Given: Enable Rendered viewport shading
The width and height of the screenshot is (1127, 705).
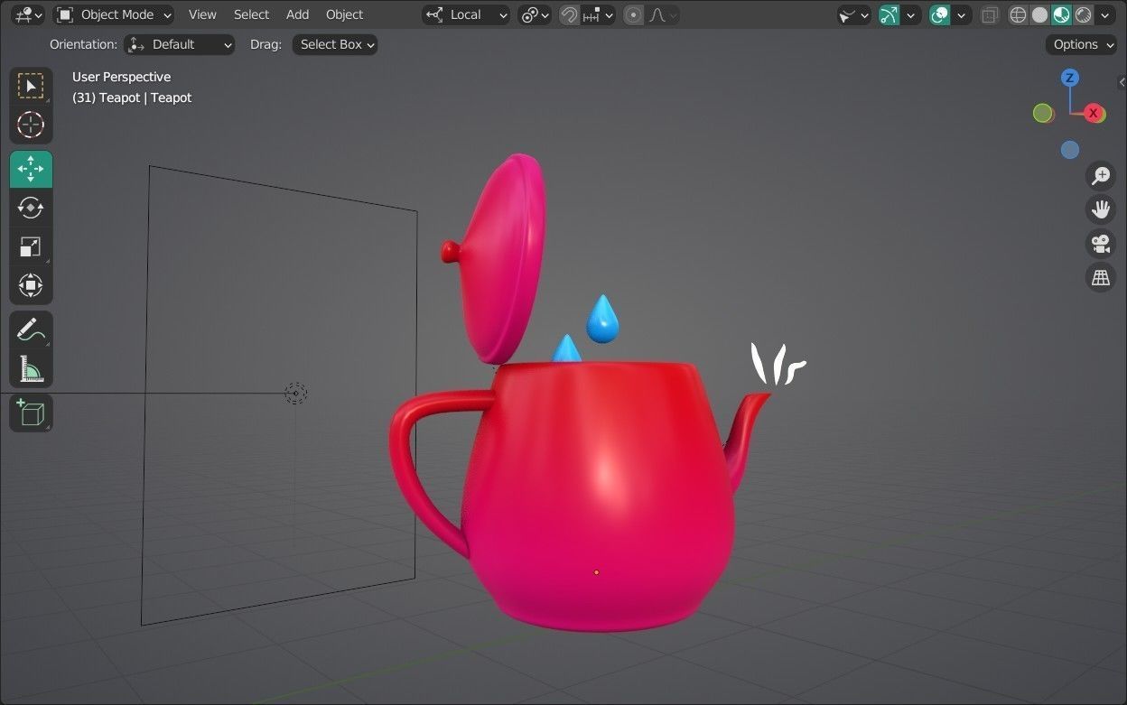Looking at the screenshot, I should (x=1082, y=14).
